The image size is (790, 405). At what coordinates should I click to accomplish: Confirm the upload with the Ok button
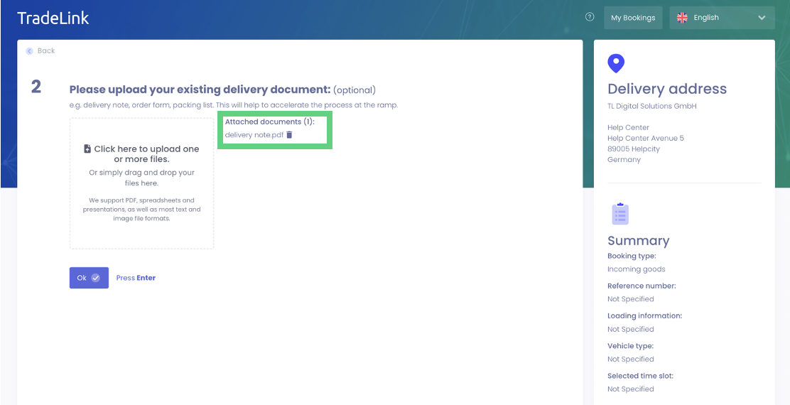click(x=89, y=278)
